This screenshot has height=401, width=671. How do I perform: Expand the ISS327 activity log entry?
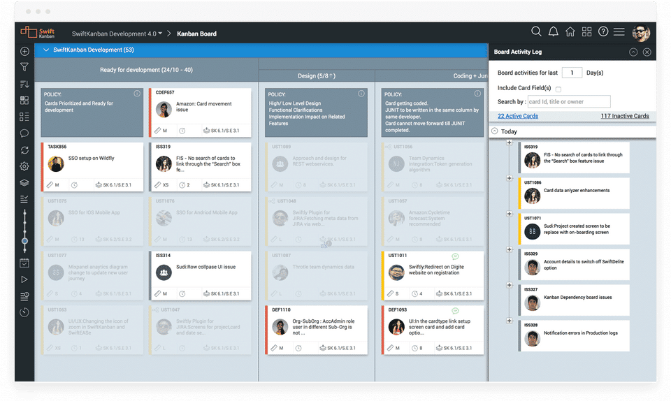click(x=510, y=285)
